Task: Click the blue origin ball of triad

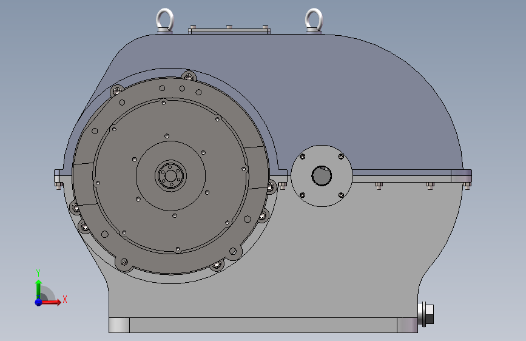Action: pos(39,302)
